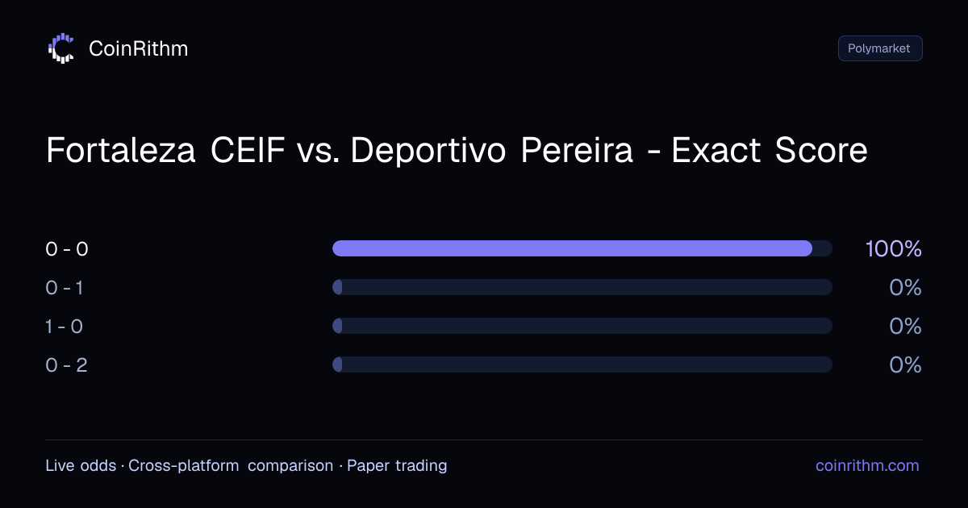Click the 0 - 2 probability bar

tap(582, 364)
